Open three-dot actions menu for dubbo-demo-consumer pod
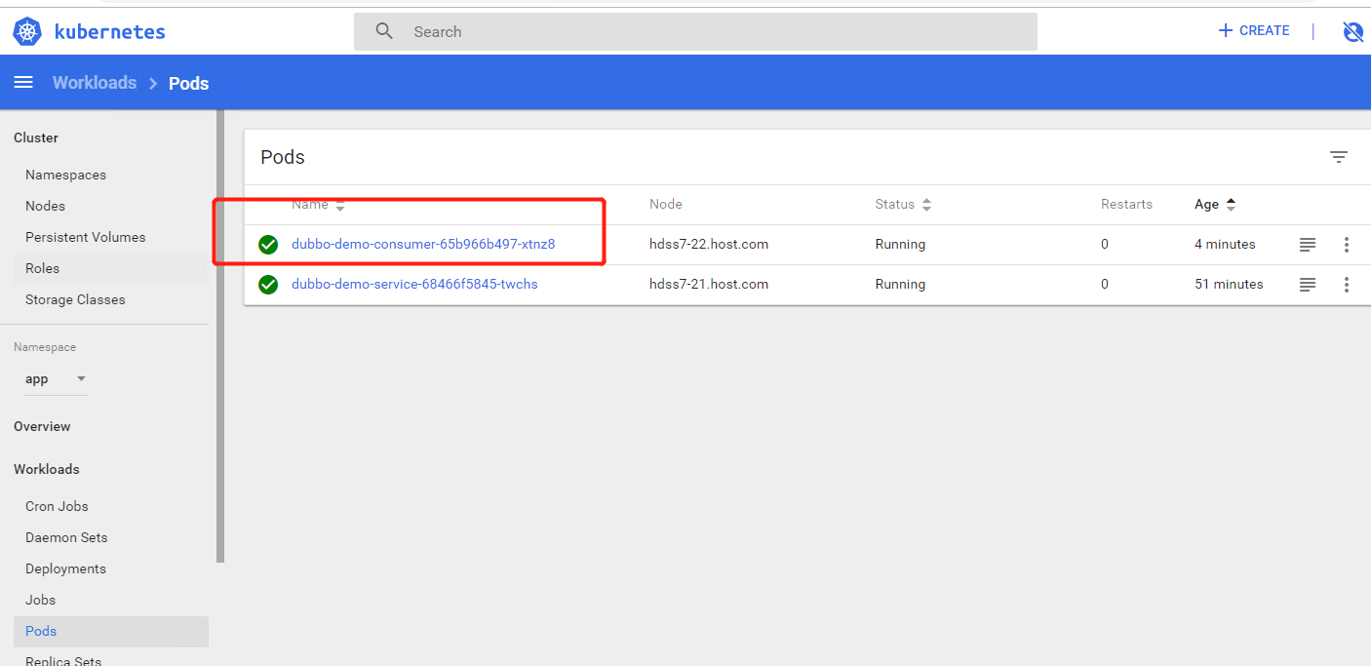 click(1347, 245)
